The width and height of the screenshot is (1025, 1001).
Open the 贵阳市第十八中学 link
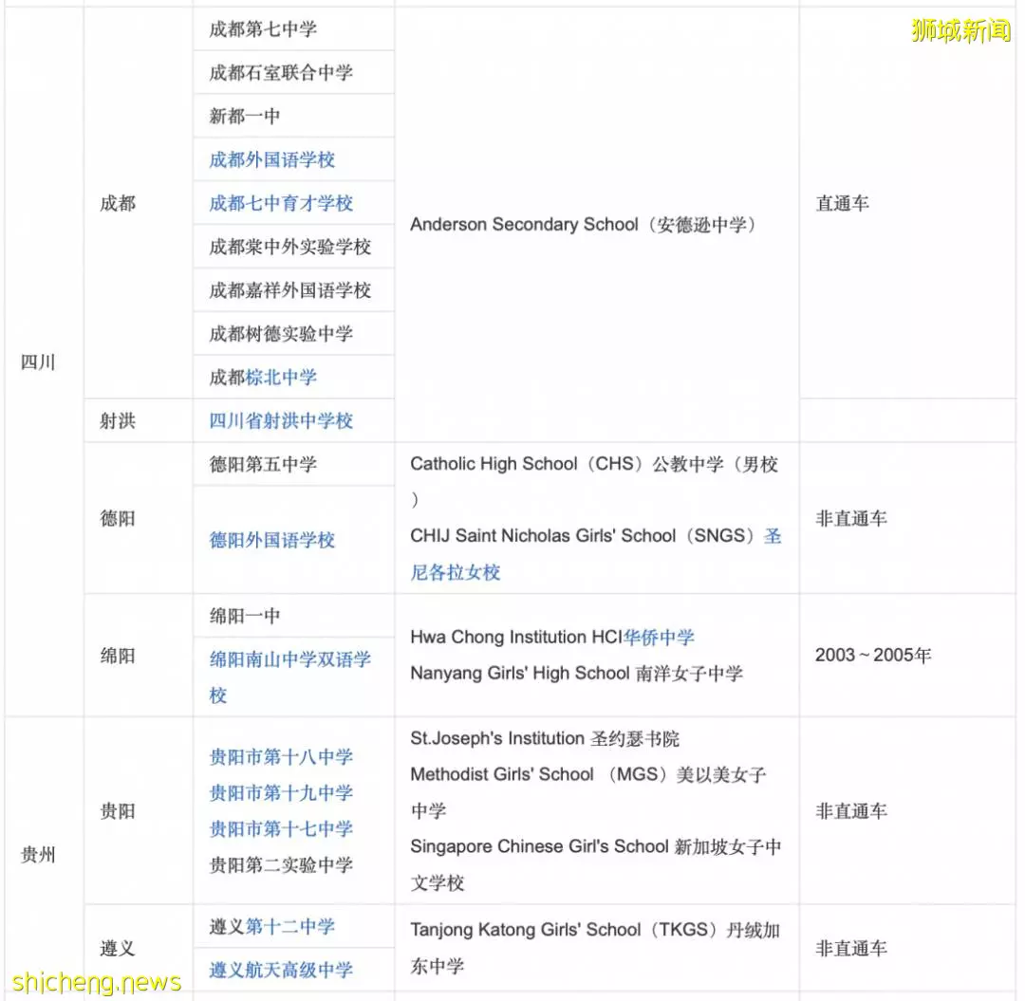[281, 756]
